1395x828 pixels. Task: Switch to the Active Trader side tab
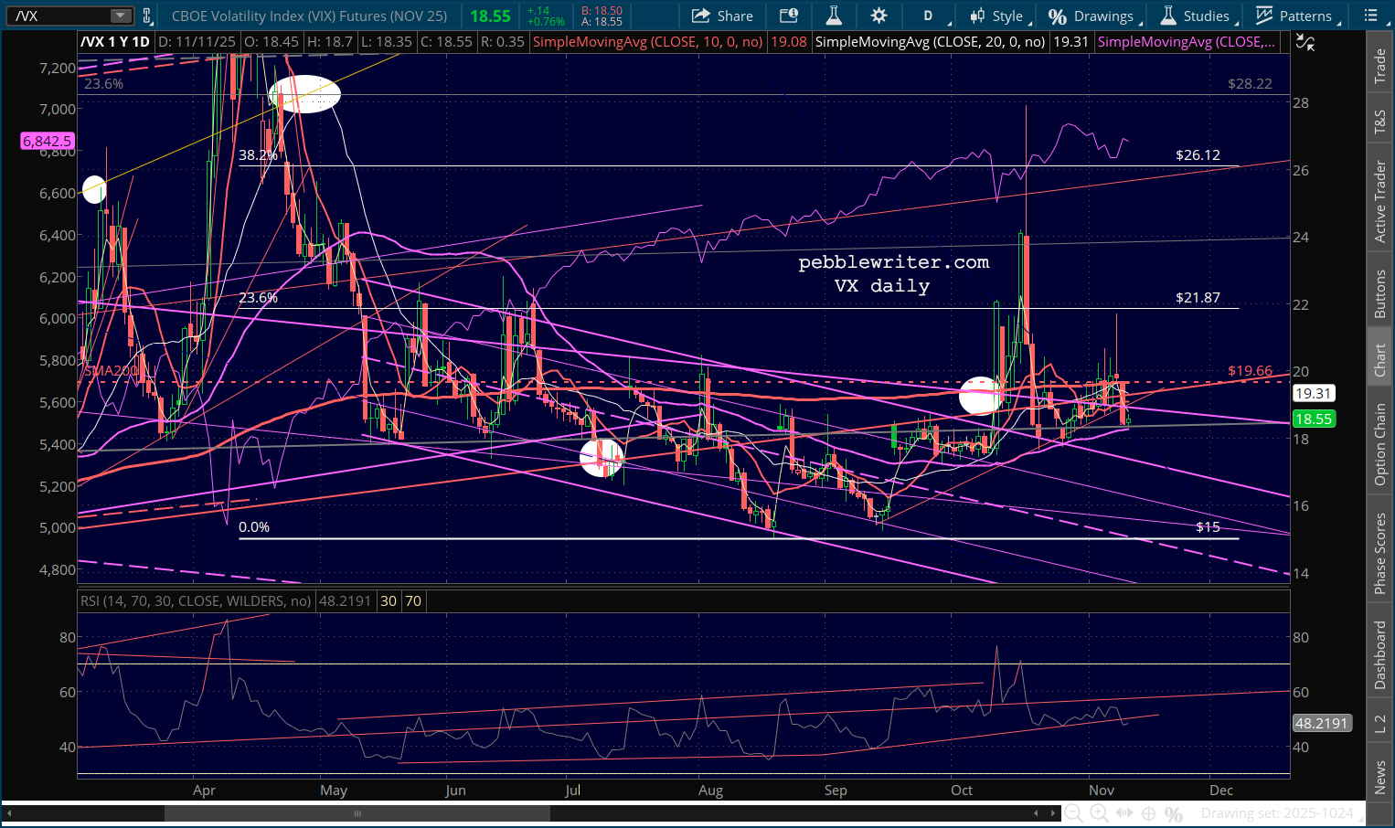[x=1379, y=201]
